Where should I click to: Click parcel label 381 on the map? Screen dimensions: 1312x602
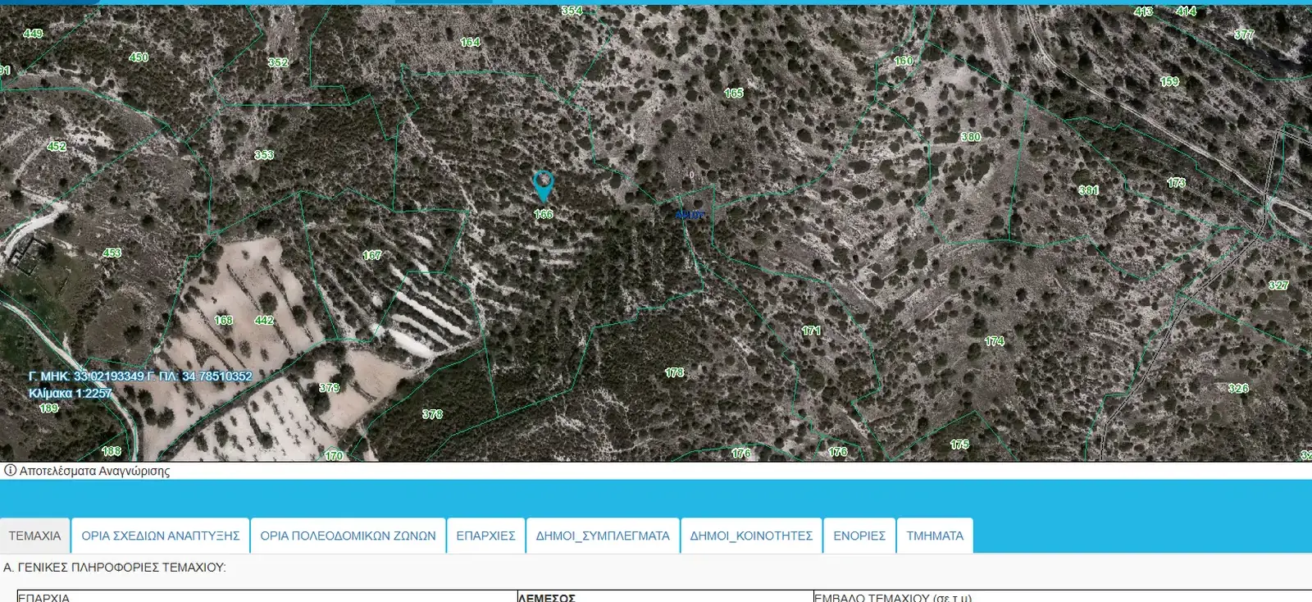[1089, 190]
